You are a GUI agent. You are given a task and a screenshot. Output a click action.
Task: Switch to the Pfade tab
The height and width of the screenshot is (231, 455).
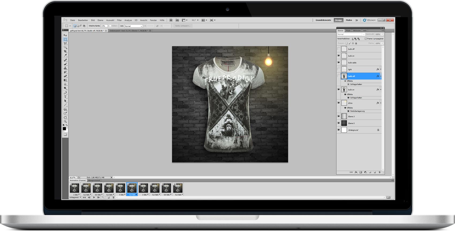(348, 31)
